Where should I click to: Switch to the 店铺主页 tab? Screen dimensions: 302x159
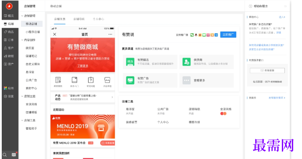tap(60, 19)
